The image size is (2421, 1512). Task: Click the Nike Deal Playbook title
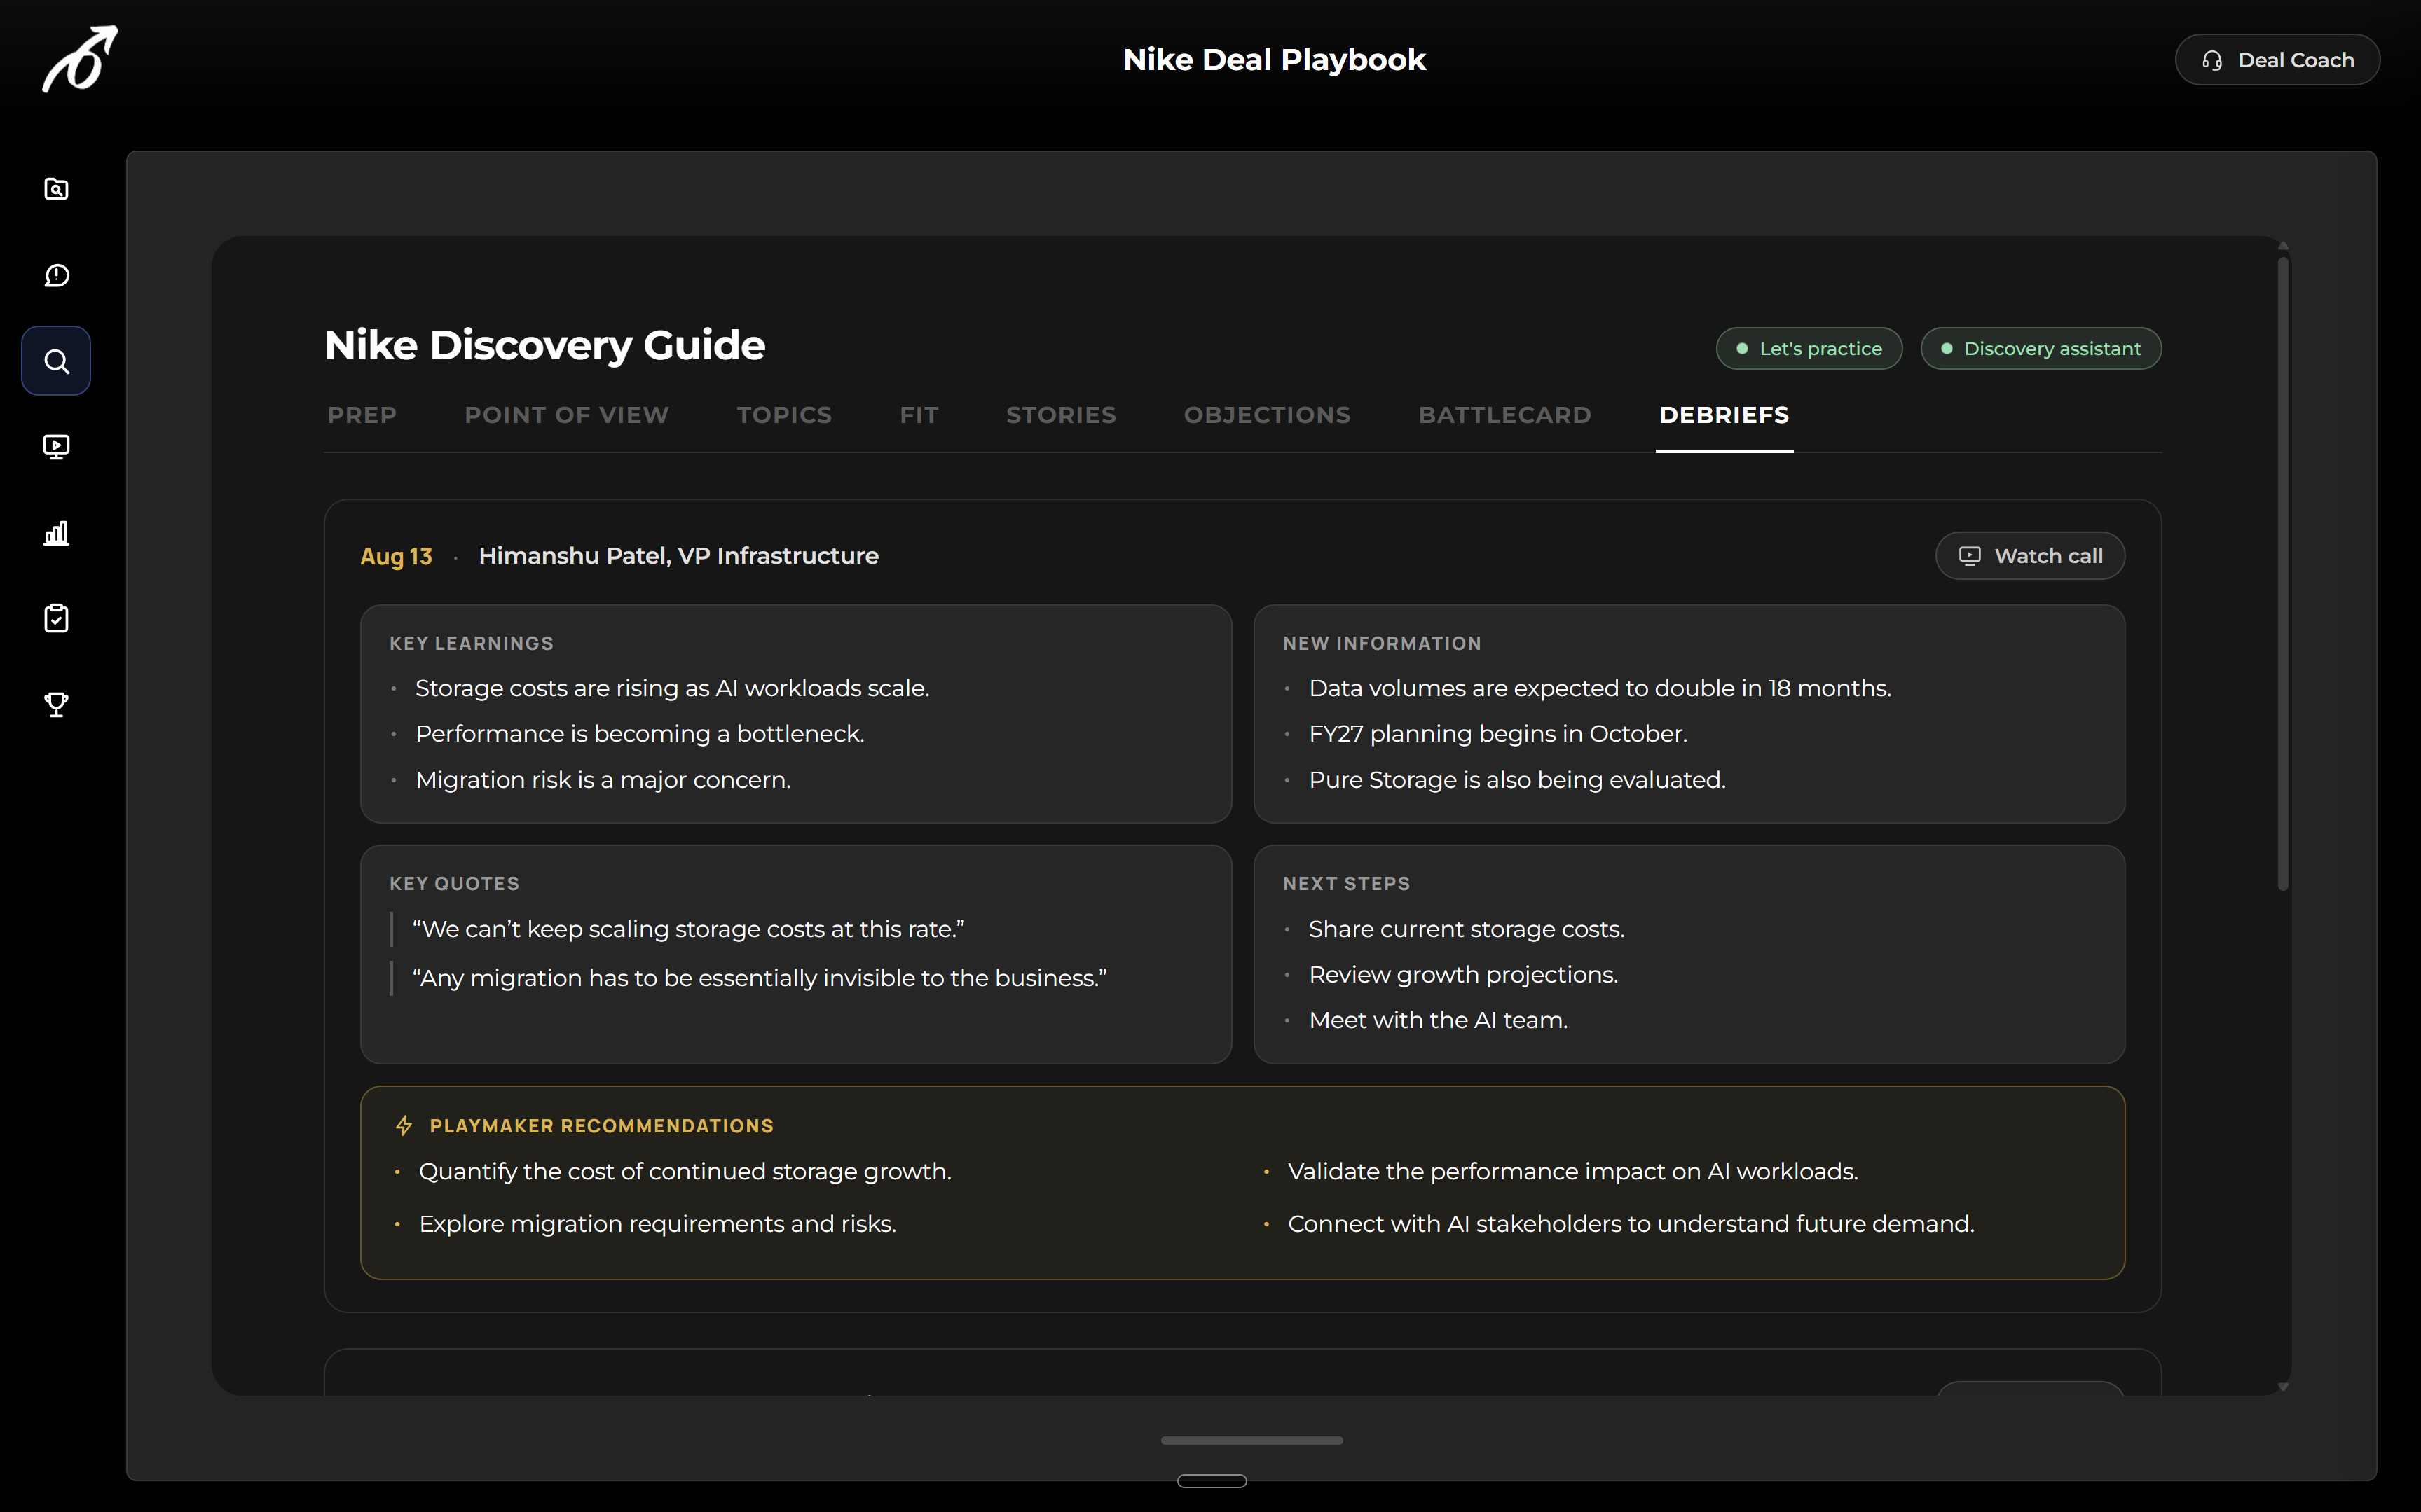click(1273, 60)
